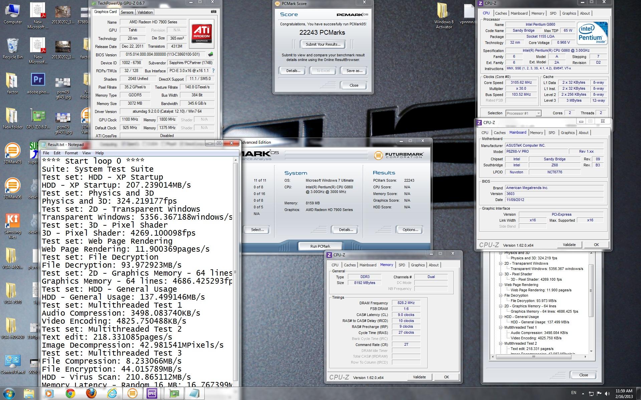Click the result details tree vertical scrollbar thumb
The height and width of the screenshot is (400, 641).
pos(591,290)
